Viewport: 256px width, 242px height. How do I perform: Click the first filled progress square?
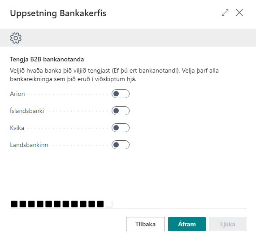coord(14,204)
